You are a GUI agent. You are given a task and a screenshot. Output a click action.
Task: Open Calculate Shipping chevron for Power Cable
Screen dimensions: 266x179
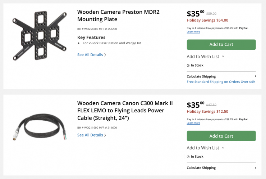[x=255, y=168]
